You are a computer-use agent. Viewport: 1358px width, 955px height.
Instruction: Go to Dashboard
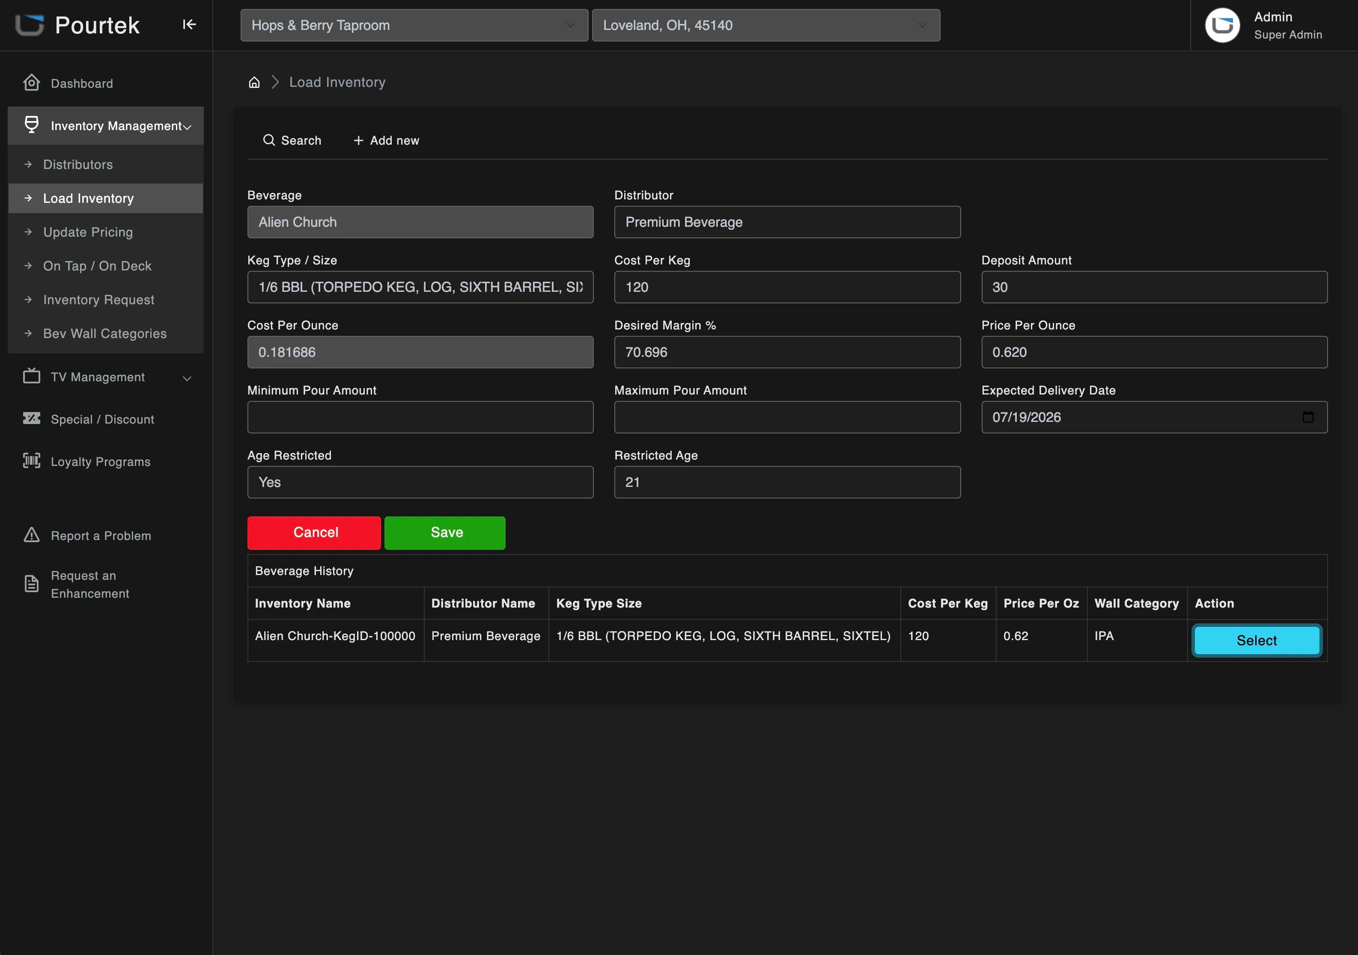pos(106,83)
